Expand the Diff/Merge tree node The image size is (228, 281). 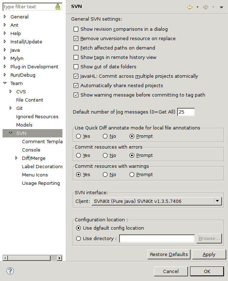16,158
